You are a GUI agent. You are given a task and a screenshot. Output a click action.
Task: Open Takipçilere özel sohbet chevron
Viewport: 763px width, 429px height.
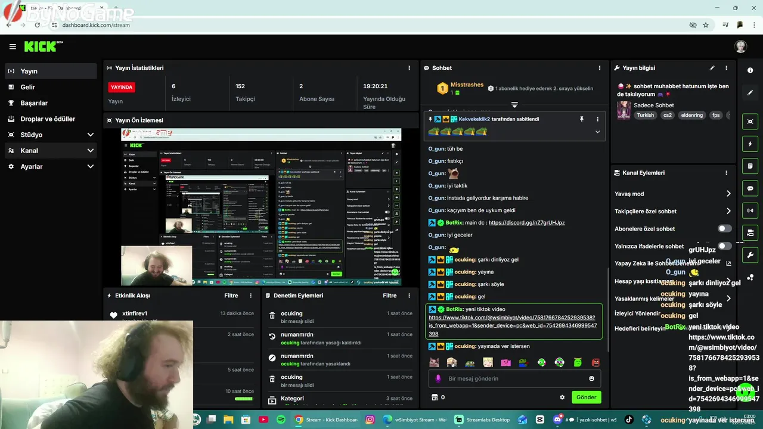click(x=728, y=211)
